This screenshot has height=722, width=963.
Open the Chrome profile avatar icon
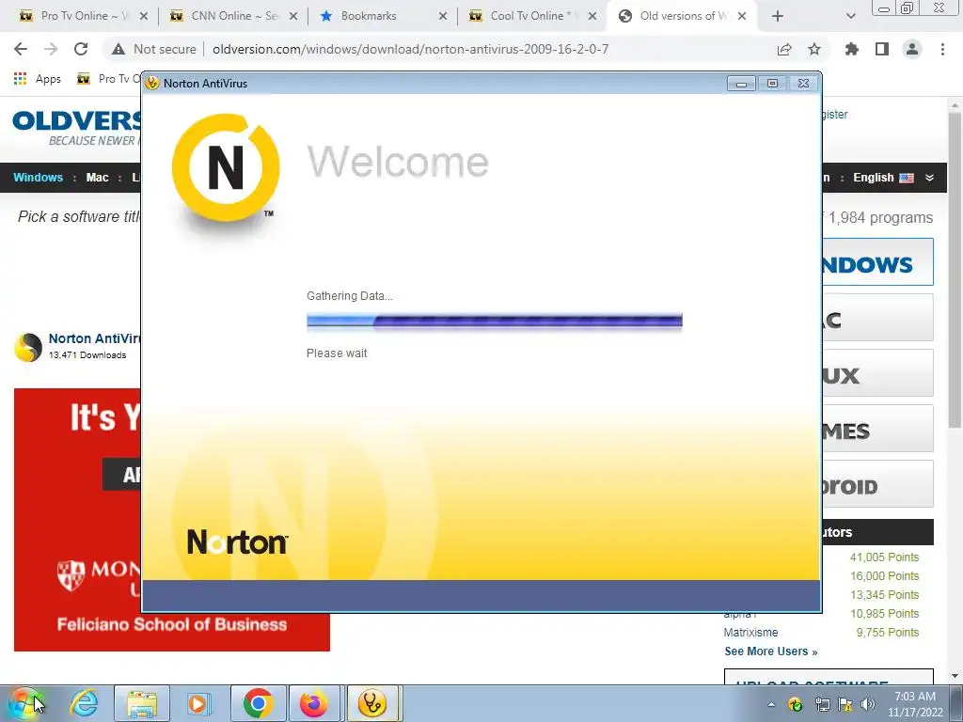[x=912, y=49]
